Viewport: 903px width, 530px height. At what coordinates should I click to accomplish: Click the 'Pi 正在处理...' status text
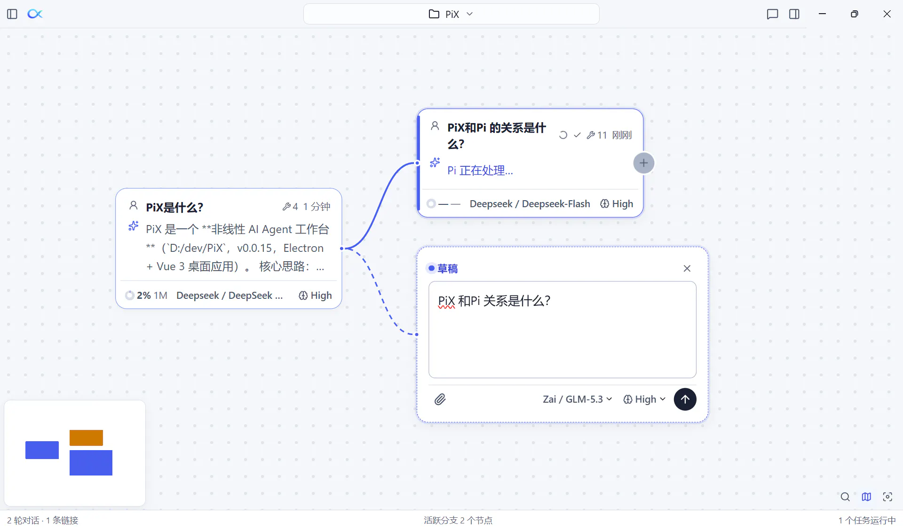[480, 171]
